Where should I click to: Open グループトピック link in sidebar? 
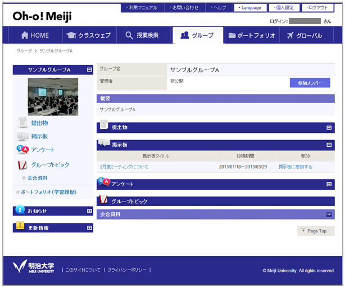tap(50, 165)
